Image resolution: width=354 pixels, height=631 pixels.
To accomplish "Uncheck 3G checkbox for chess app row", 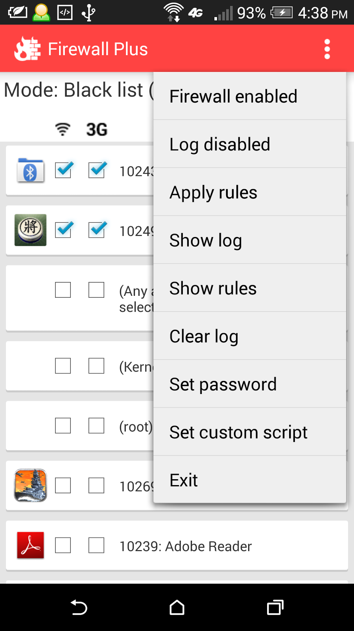I will click(x=97, y=230).
